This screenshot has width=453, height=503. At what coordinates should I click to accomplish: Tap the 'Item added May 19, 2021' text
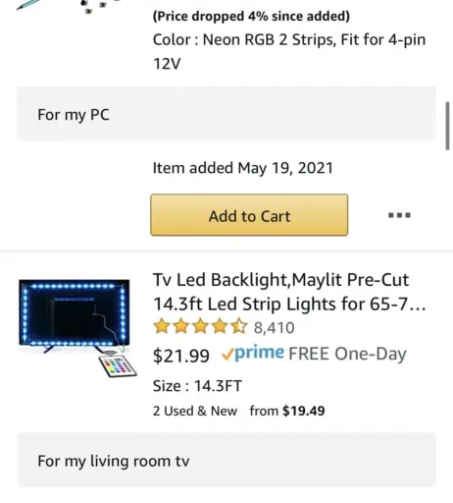pos(243,168)
